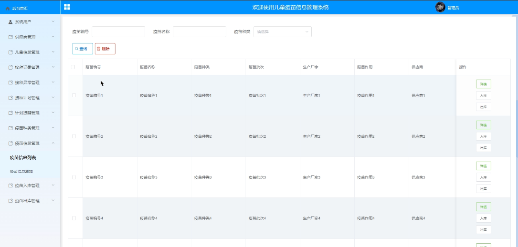
Task: Open 详情 for row 疫苗编号4
Action: point(483,207)
